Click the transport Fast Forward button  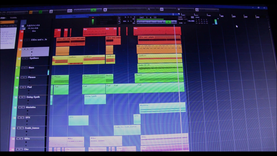151,22
